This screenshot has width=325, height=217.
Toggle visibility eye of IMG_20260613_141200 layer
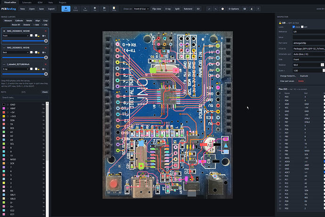[4, 31]
